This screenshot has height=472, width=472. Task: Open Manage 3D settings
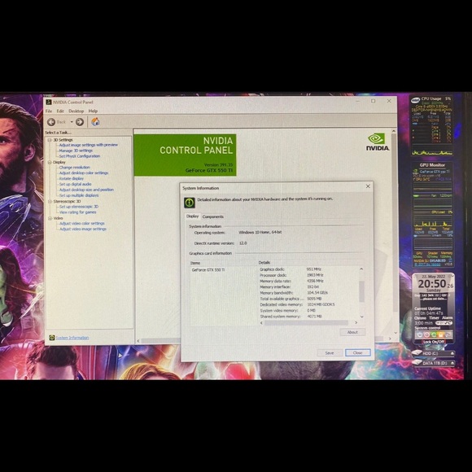tap(76, 151)
